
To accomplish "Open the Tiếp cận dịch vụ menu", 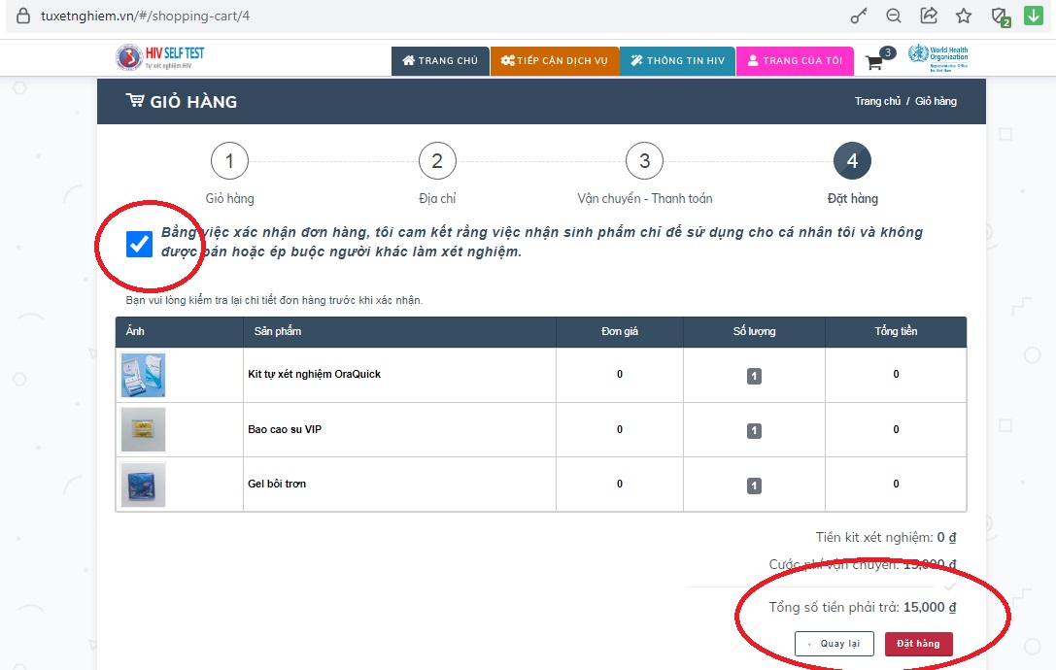I will point(554,61).
